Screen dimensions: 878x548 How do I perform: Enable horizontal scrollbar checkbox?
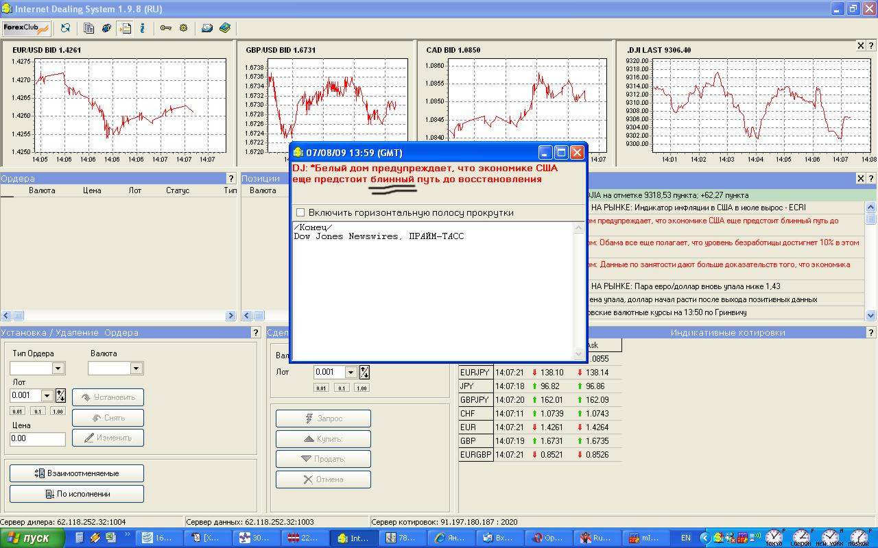point(300,212)
